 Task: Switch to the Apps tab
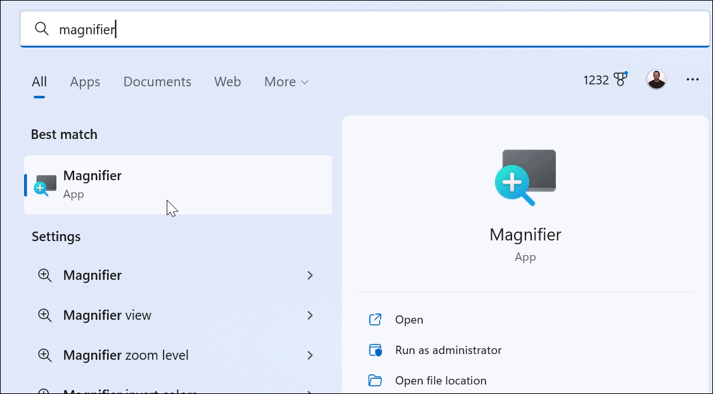[x=85, y=81]
